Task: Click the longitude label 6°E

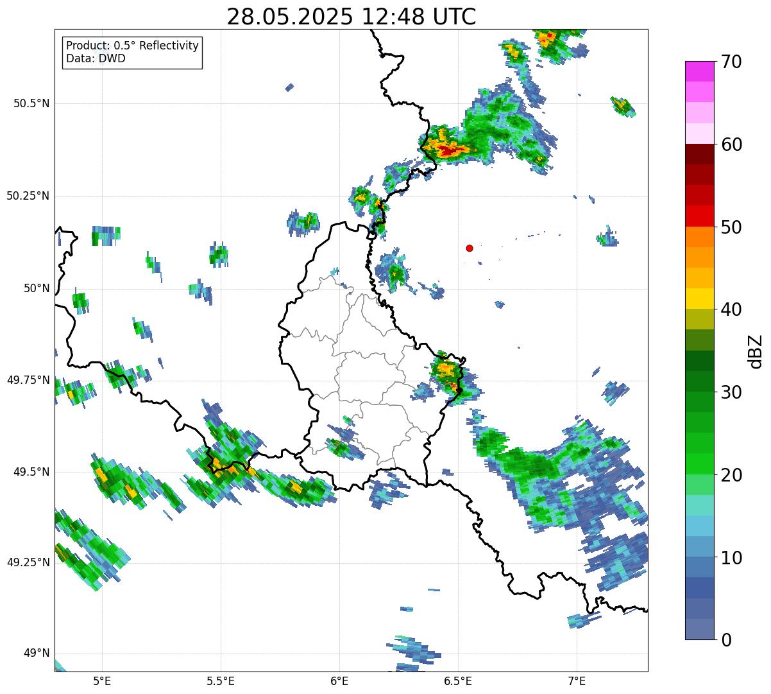Action: click(x=339, y=681)
